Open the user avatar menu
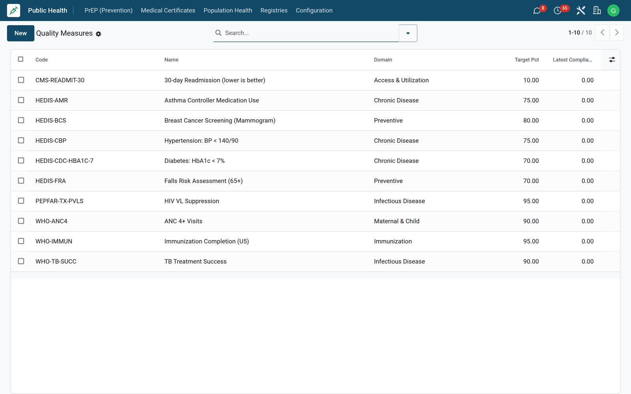The height and width of the screenshot is (394, 631). (x=613, y=11)
